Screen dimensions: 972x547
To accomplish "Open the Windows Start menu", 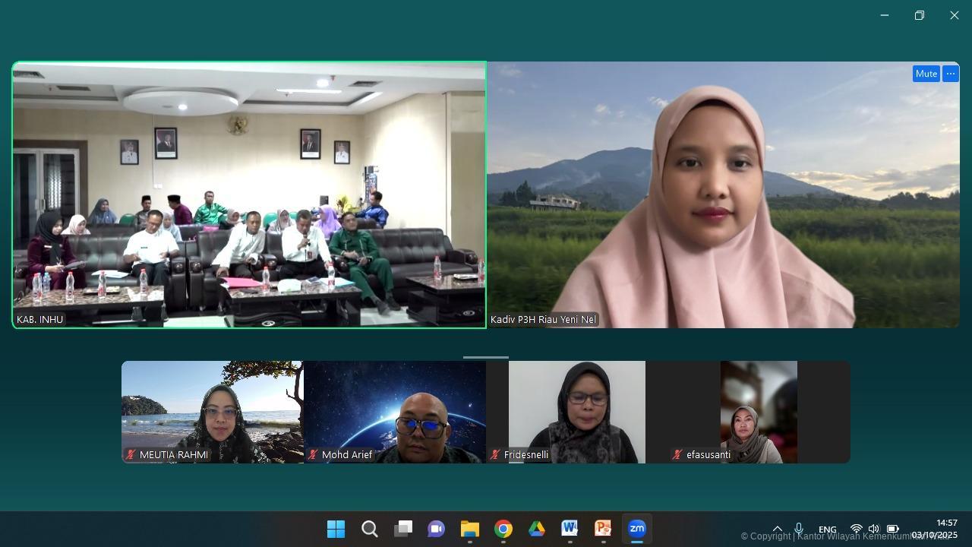I will tap(336, 529).
